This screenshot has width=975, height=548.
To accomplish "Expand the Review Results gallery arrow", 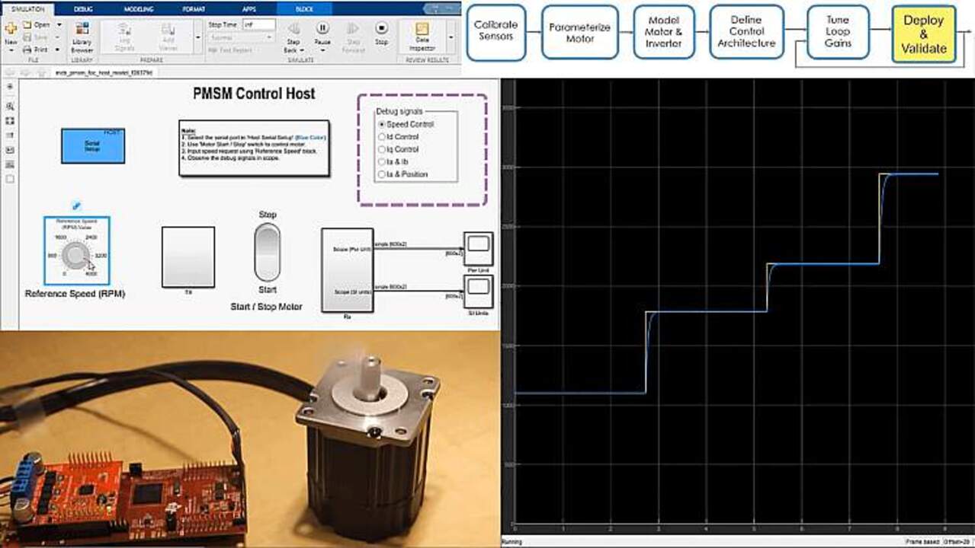I will point(451,37).
